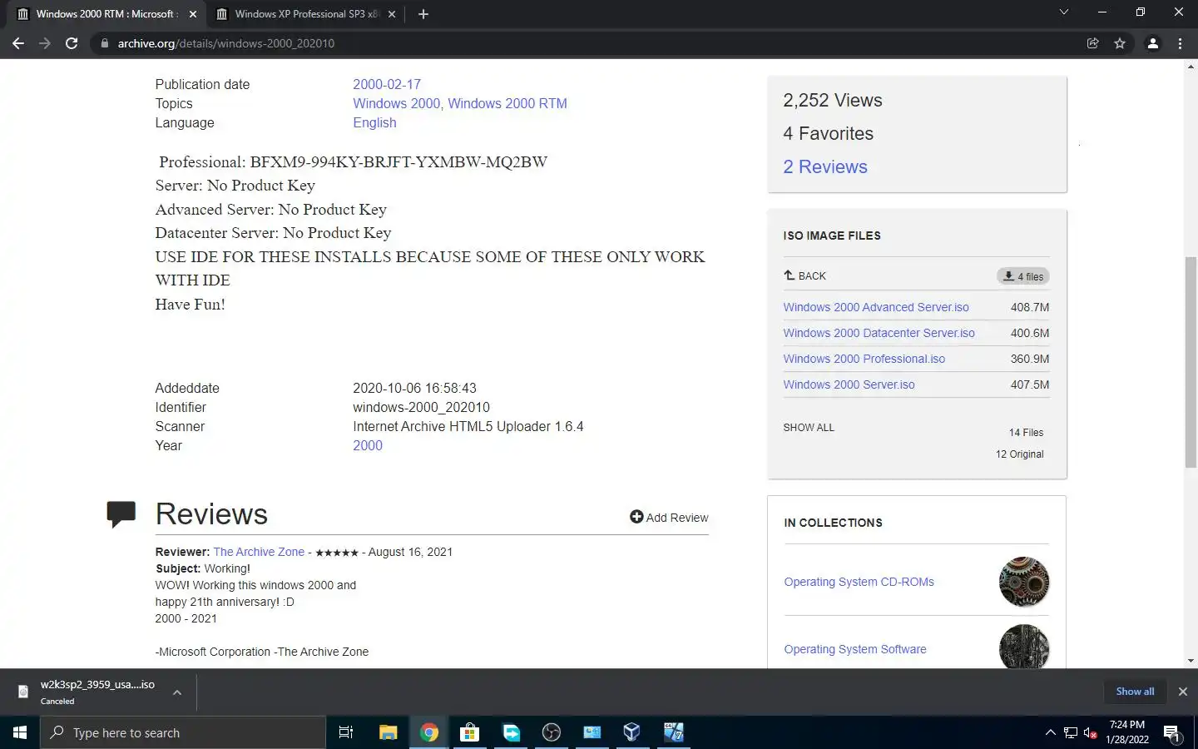
Task: Open the Chrome profile icon
Action: [1153, 43]
